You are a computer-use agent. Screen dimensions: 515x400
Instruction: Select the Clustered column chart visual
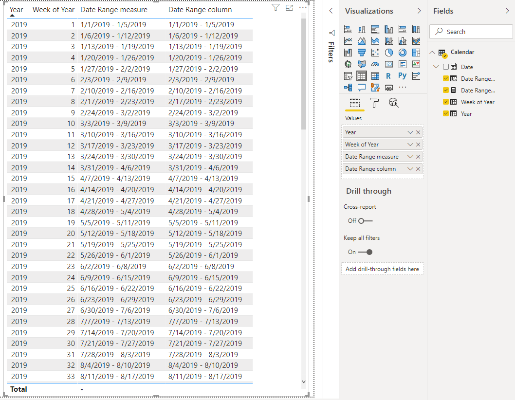(389, 29)
